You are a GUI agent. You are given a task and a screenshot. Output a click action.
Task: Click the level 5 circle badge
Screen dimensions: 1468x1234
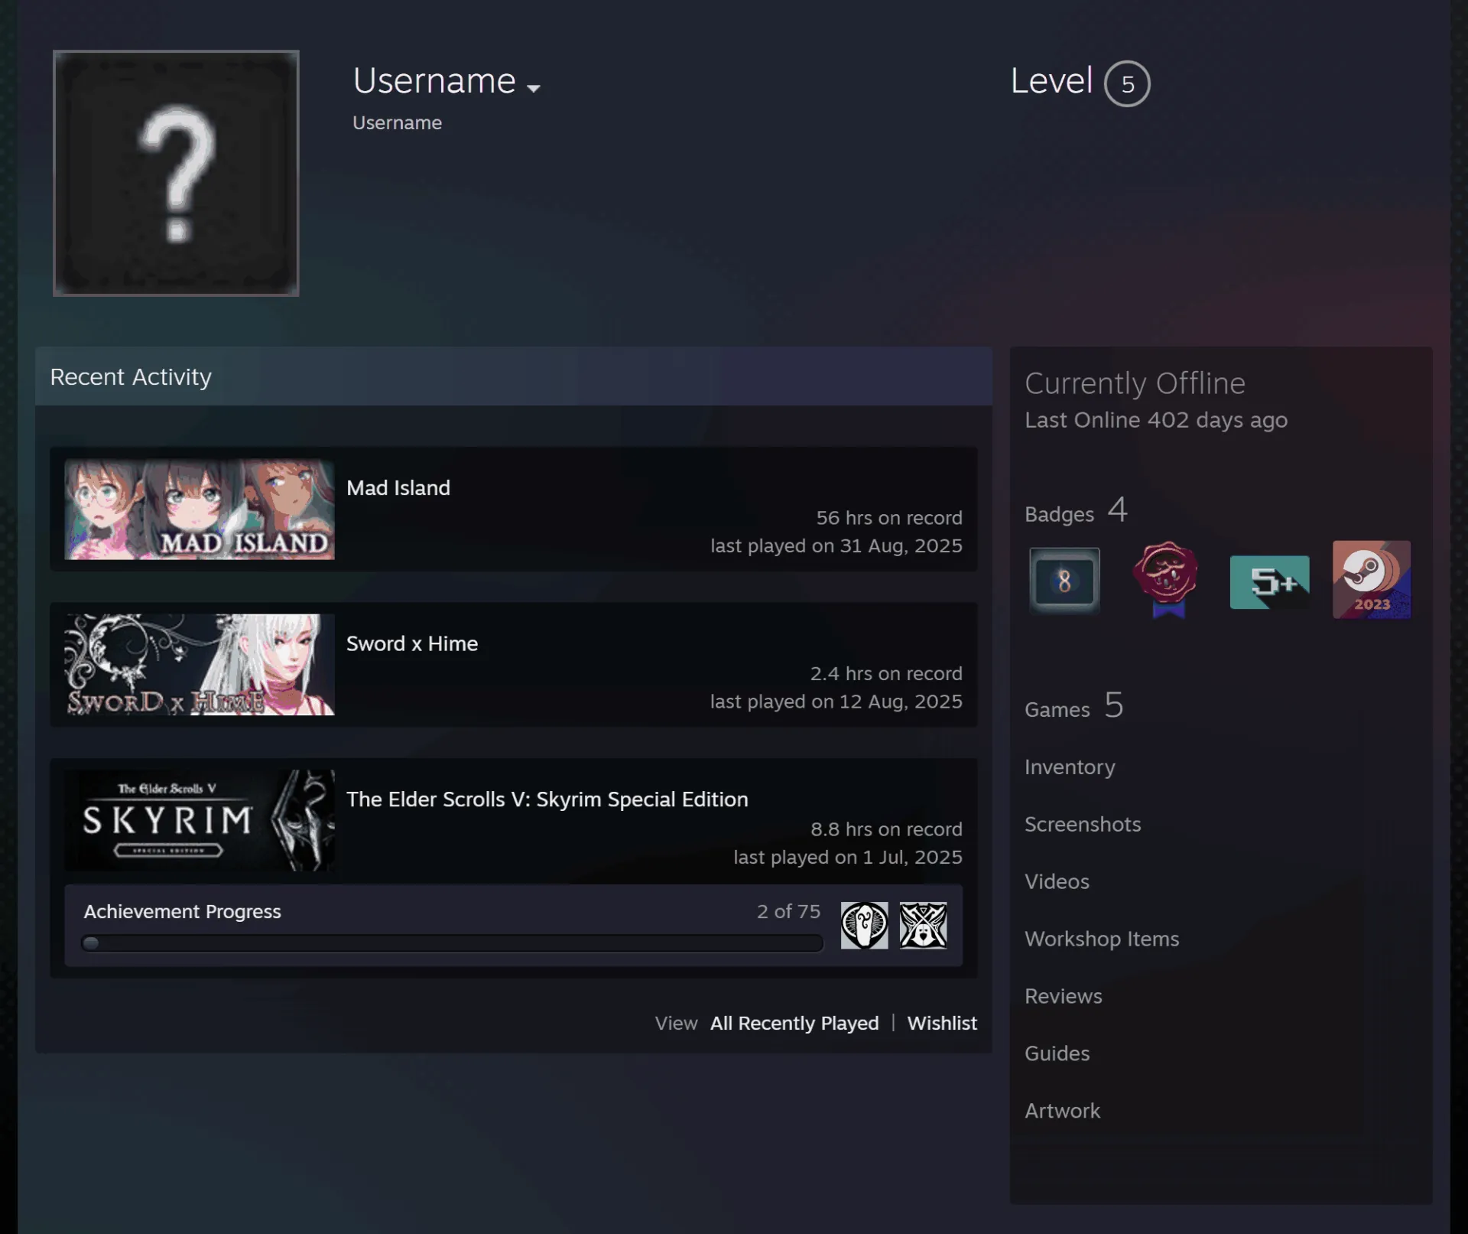[1127, 83]
